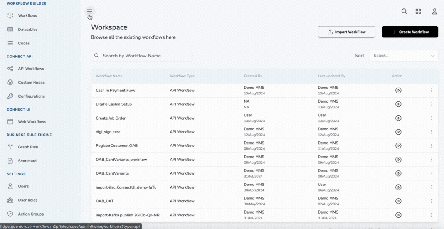Click the hamburger menu icon to collapse sidebar

coord(90,12)
